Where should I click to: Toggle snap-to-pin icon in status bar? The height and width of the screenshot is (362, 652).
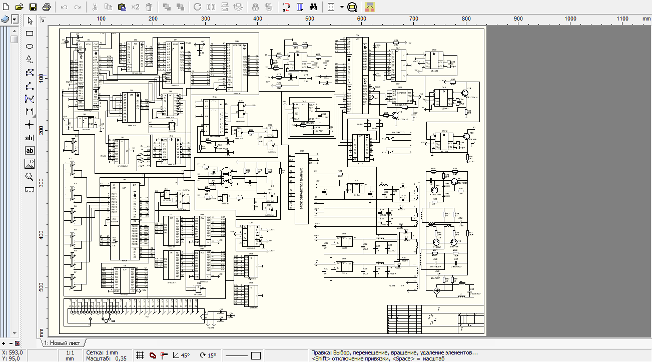[164, 355]
